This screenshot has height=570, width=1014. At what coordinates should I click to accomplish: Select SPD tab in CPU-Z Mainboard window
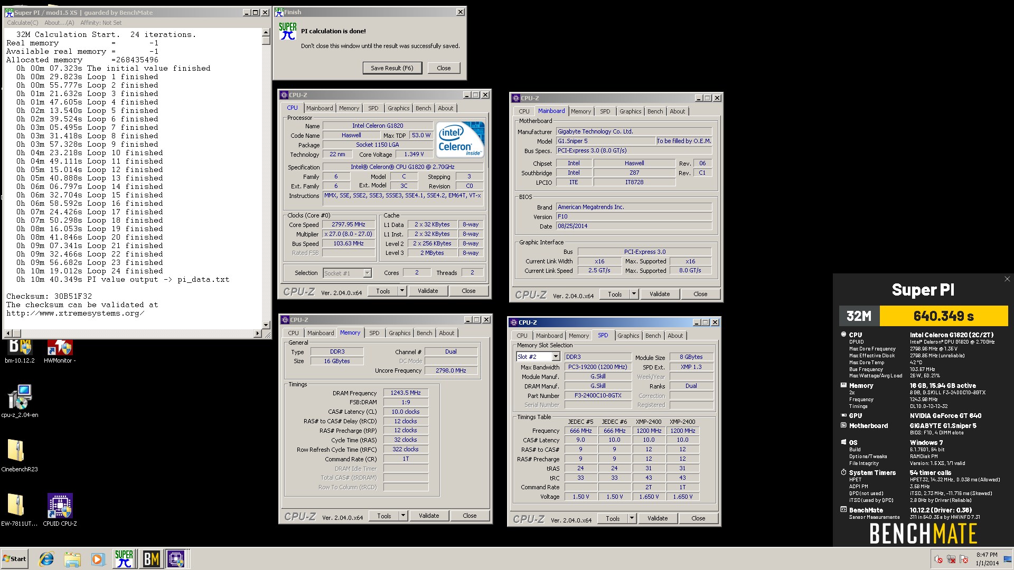coord(605,111)
